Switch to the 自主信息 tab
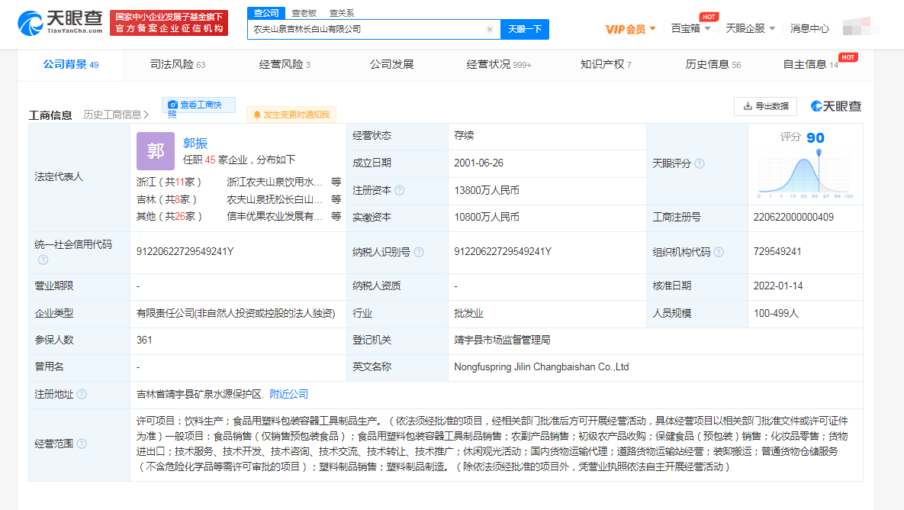The height and width of the screenshot is (510, 904). [811, 65]
